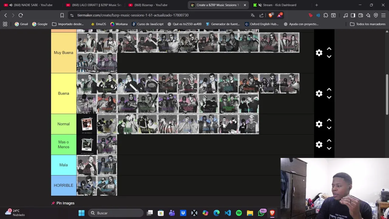Click the Muy Buena tier label
The height and width of the screenshot is (219, 389).
pos(64,53)
